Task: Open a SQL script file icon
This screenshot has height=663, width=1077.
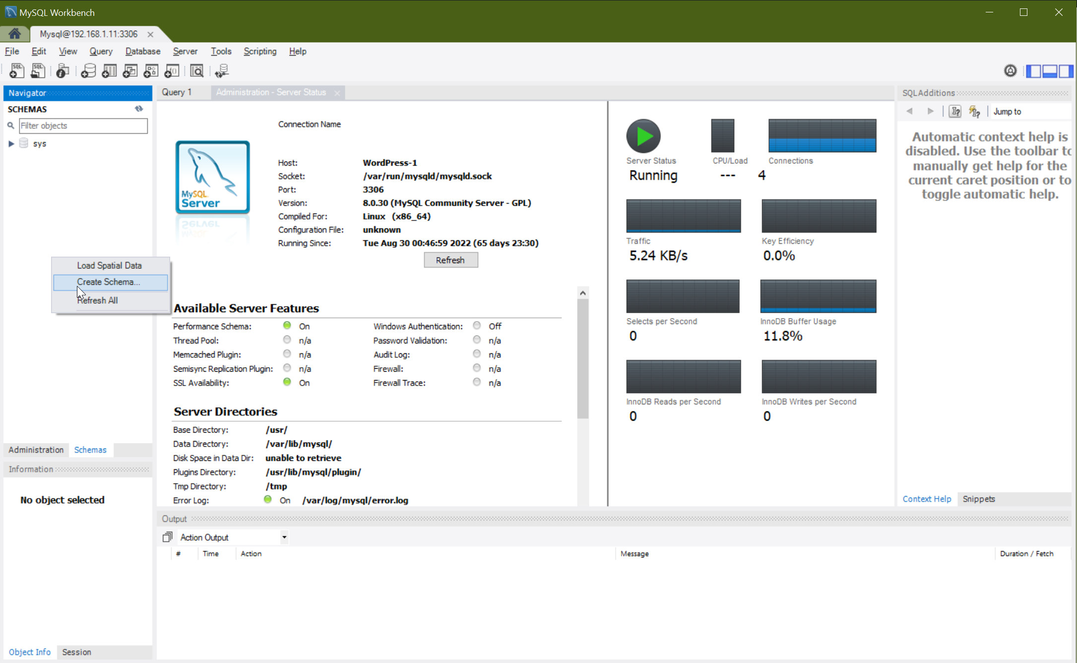Action: tap(38, 71)
